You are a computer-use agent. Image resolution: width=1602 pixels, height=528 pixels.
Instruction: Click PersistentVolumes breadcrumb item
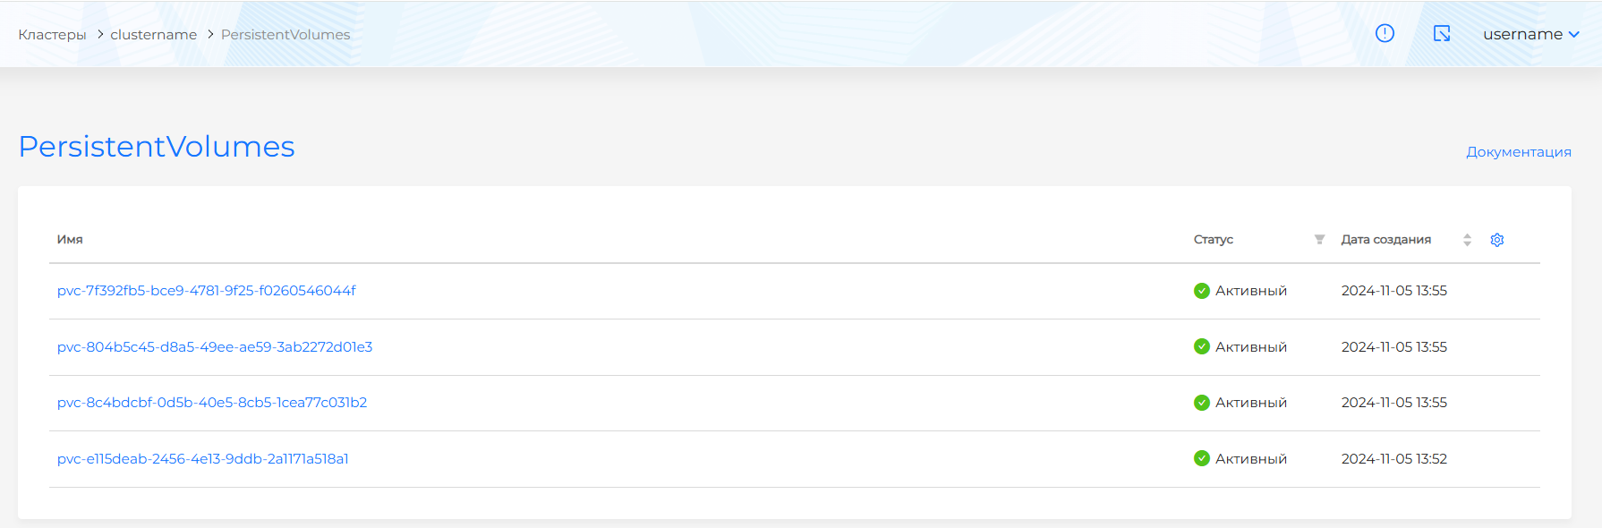point(285,35)
